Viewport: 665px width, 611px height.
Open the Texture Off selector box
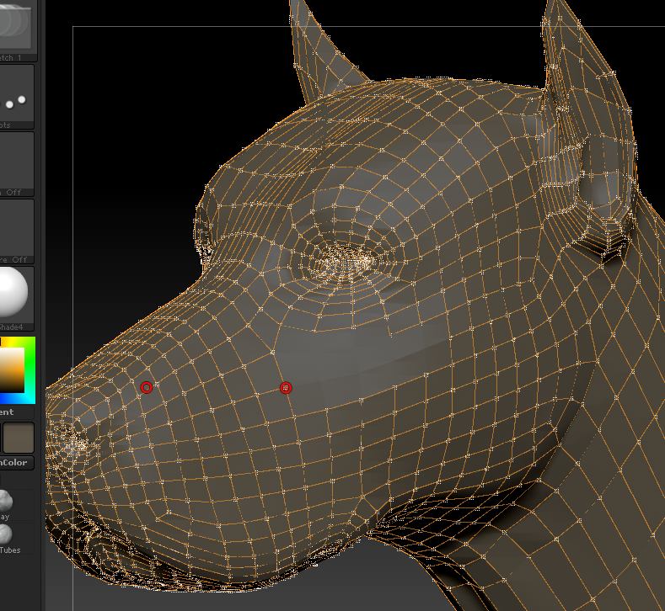tap(16, 231)
